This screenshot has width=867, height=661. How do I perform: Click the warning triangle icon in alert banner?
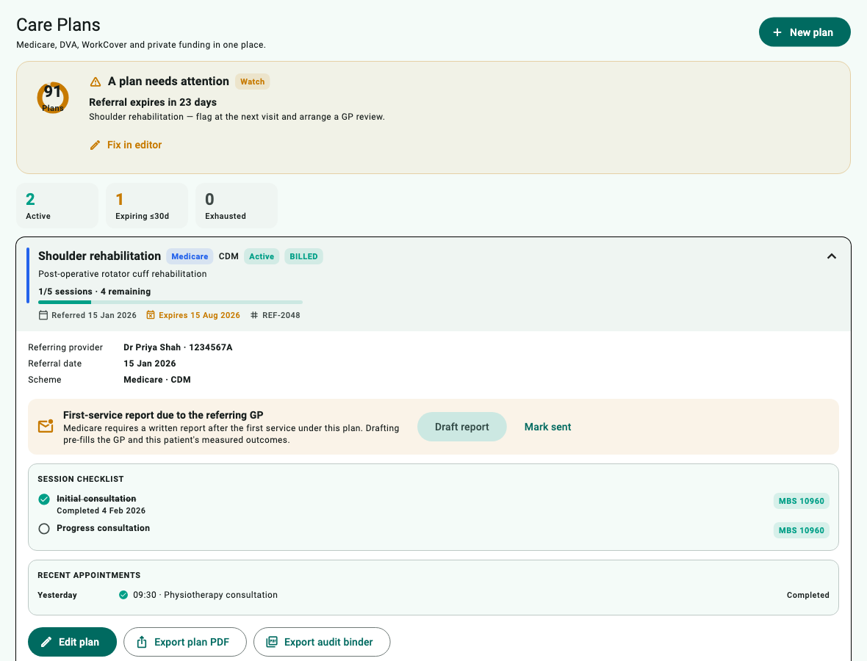(x=95, y=82)
